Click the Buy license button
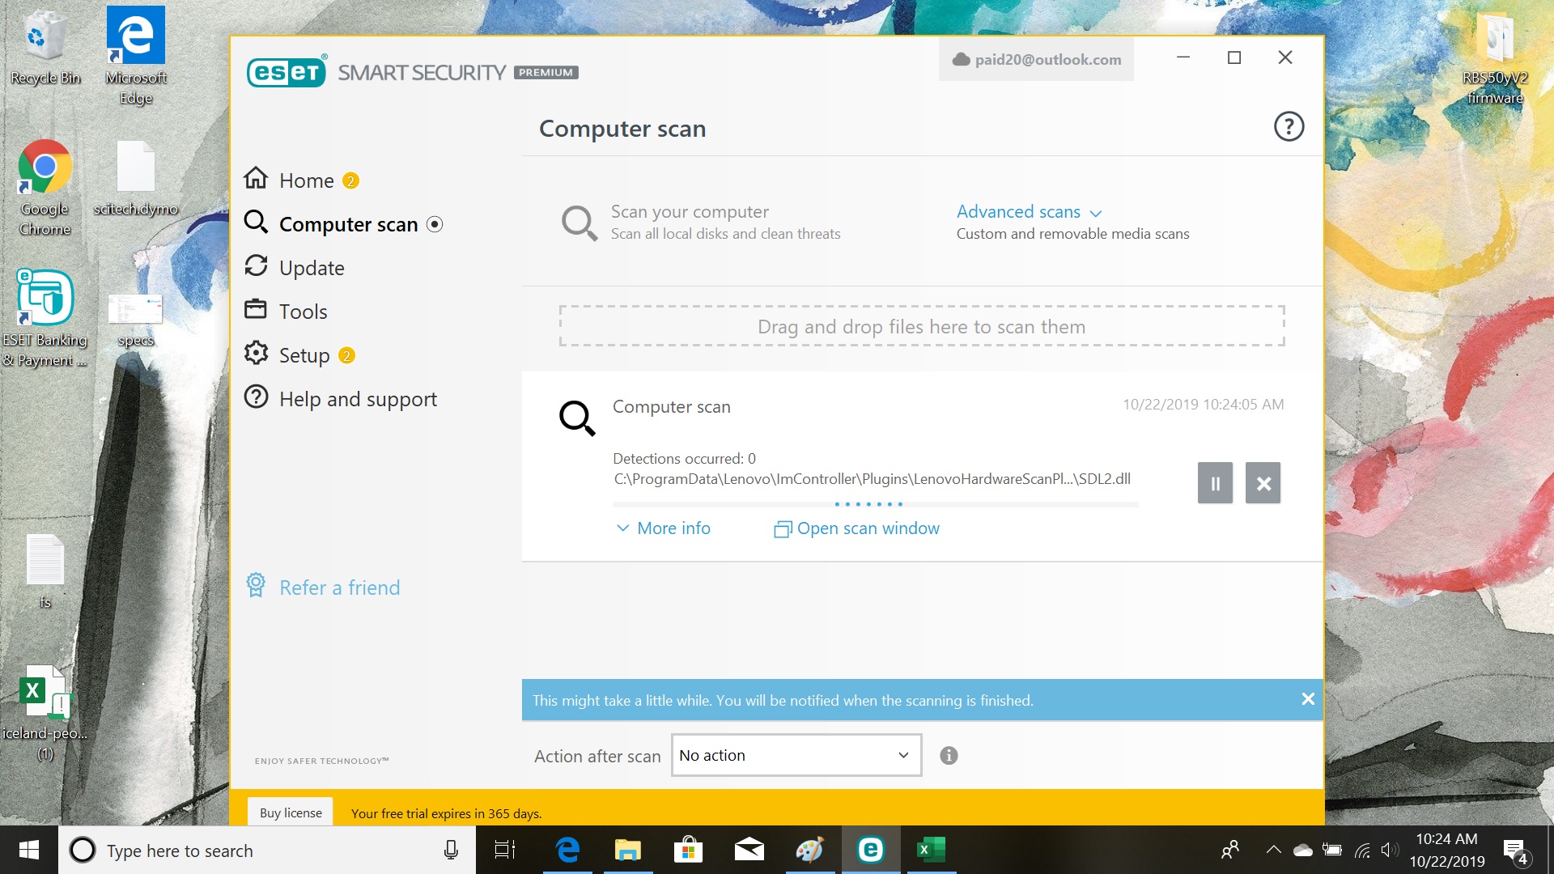The image size is (1554, 874). point(291,812)
